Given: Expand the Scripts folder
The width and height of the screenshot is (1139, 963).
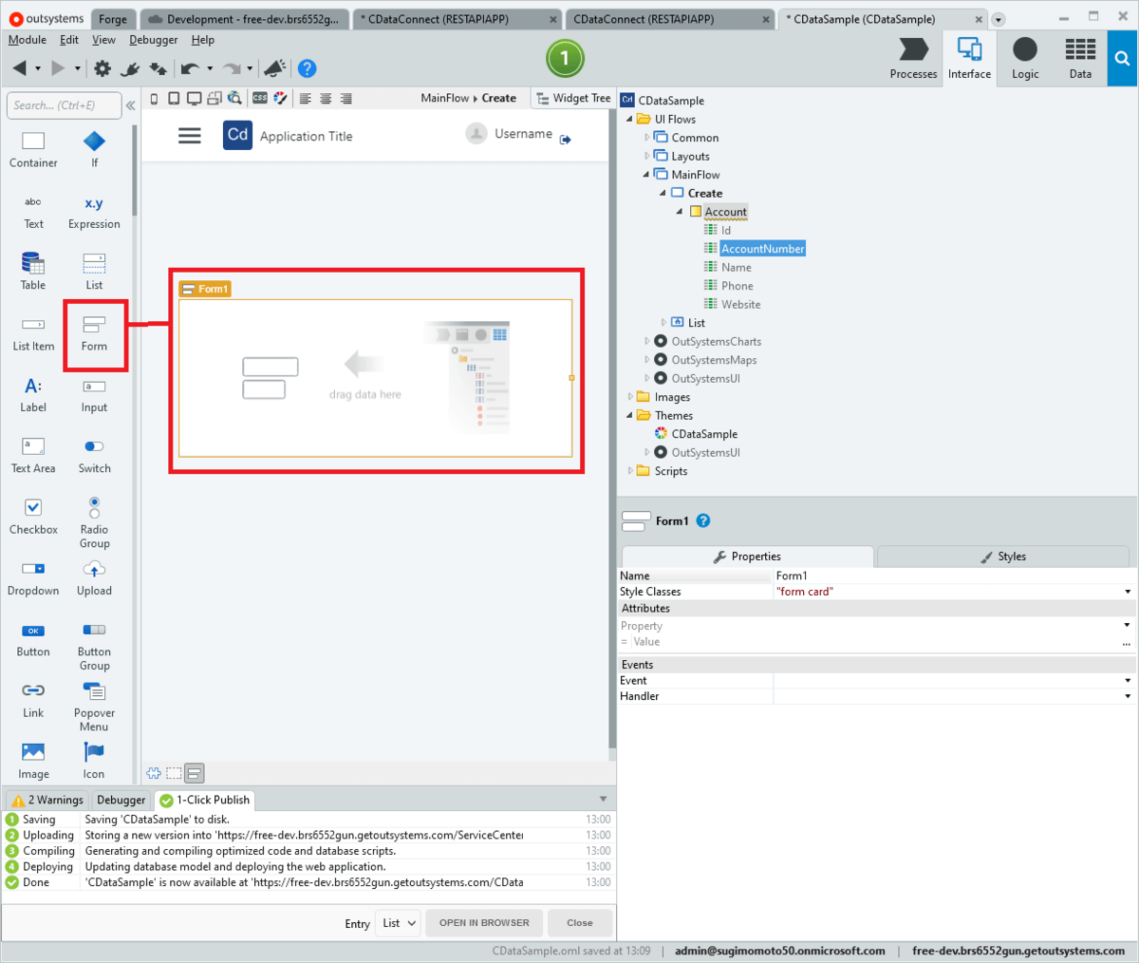Looking at the screenshot, I should click(629, 471).
